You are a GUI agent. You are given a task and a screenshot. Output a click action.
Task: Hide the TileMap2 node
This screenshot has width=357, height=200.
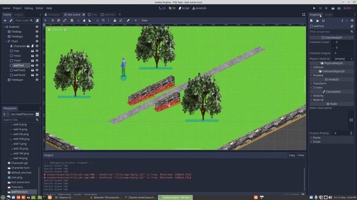pos(37,37)
